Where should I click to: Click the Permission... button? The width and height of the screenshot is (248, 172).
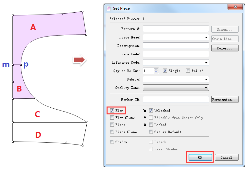[225, 100]
